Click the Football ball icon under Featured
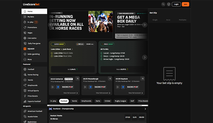 click(25, 69)
